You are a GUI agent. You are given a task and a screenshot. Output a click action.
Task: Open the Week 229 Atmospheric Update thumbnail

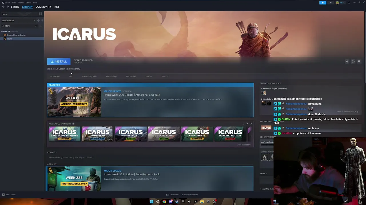pos(74,102)
